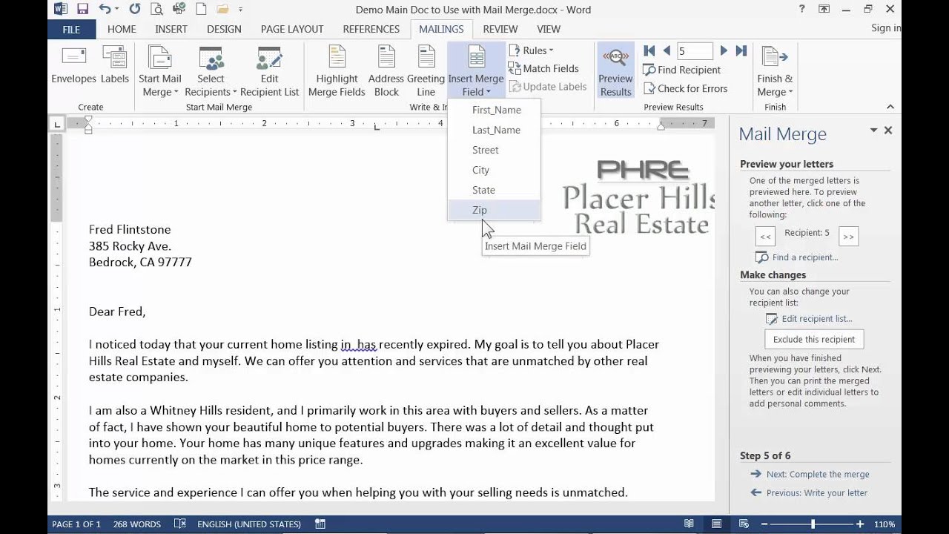
Task: Click the Open folder icon in title bar
Action: tap(223, 10)
